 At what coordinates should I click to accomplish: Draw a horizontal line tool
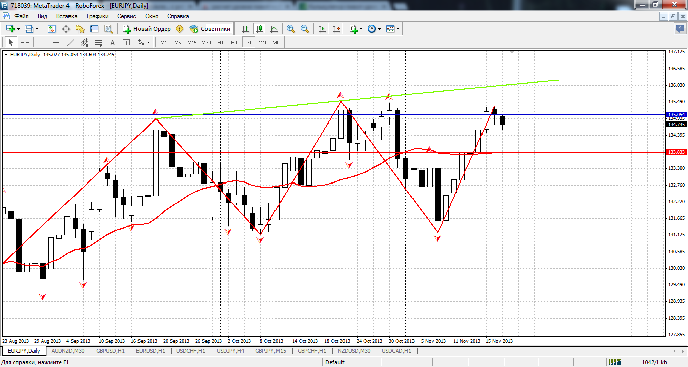point(56,43)
